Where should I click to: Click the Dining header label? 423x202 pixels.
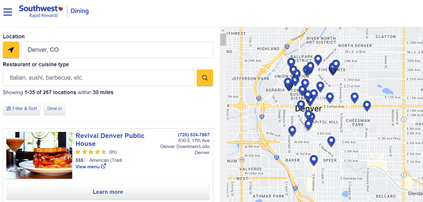pos(79,11)
